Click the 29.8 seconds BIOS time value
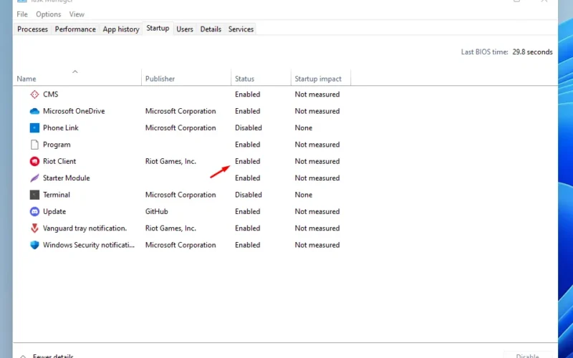This screenshot has height=358, width=573. coord(532,52)
